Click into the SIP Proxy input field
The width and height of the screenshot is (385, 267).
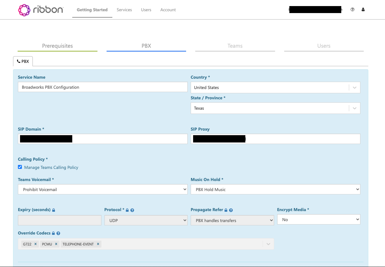[x=275, y=139]
